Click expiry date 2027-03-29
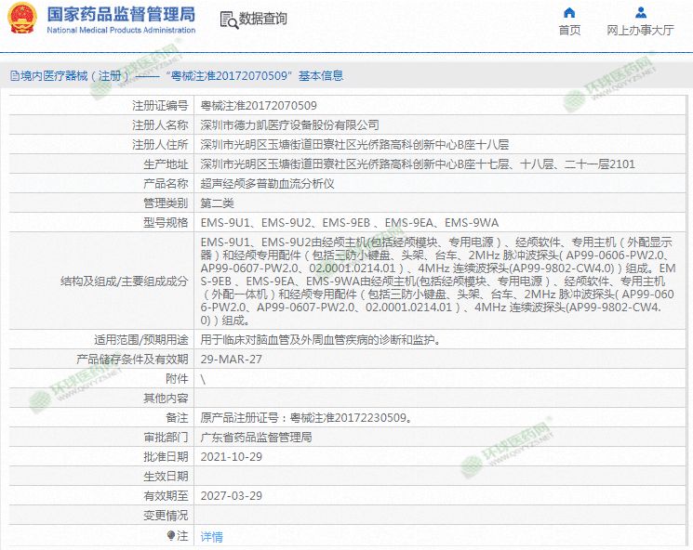The width and height of the screenshot is (693, 550). click(231, 495)
